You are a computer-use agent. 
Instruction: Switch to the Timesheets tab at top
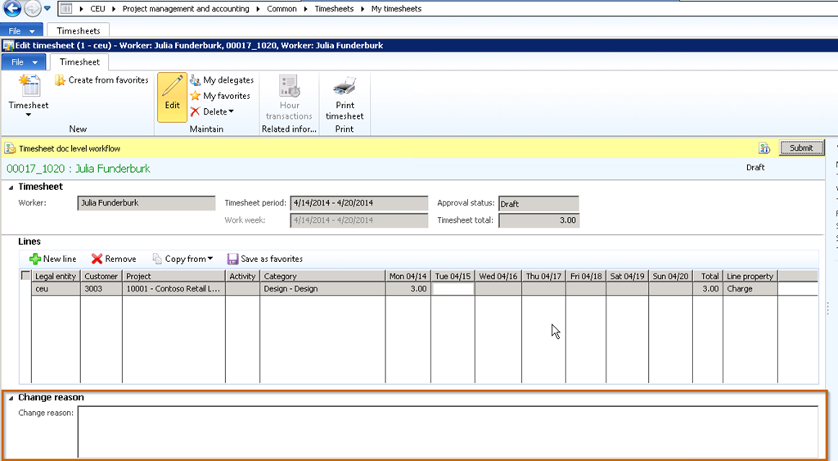(78, 31)
